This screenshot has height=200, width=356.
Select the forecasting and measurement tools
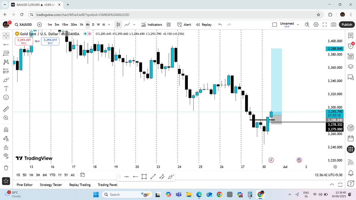tap(6, 71)
